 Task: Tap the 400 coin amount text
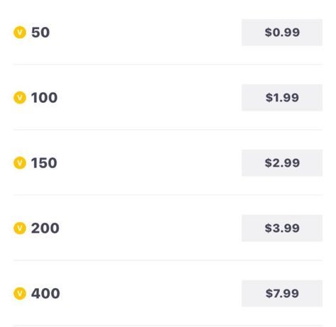click(45, 294)
